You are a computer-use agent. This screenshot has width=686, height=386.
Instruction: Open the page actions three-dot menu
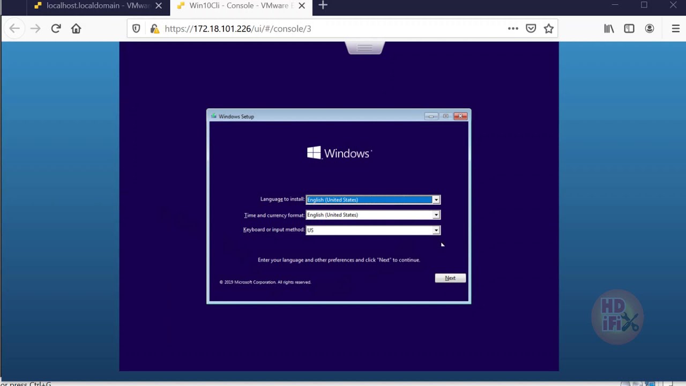pos(513,29)
